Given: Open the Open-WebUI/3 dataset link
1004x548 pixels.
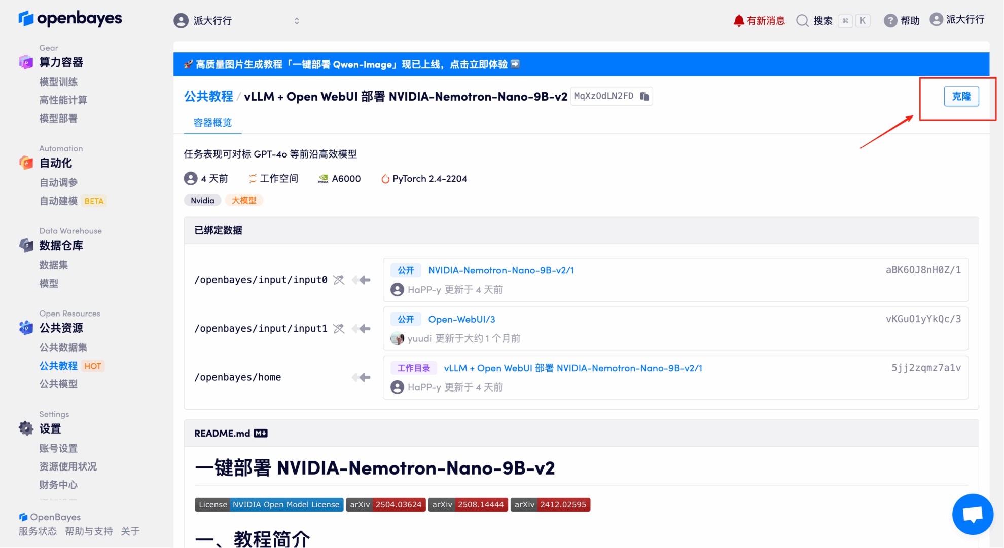Looking at the screenshot, I should pyautogui.click(x=461, y=320).
